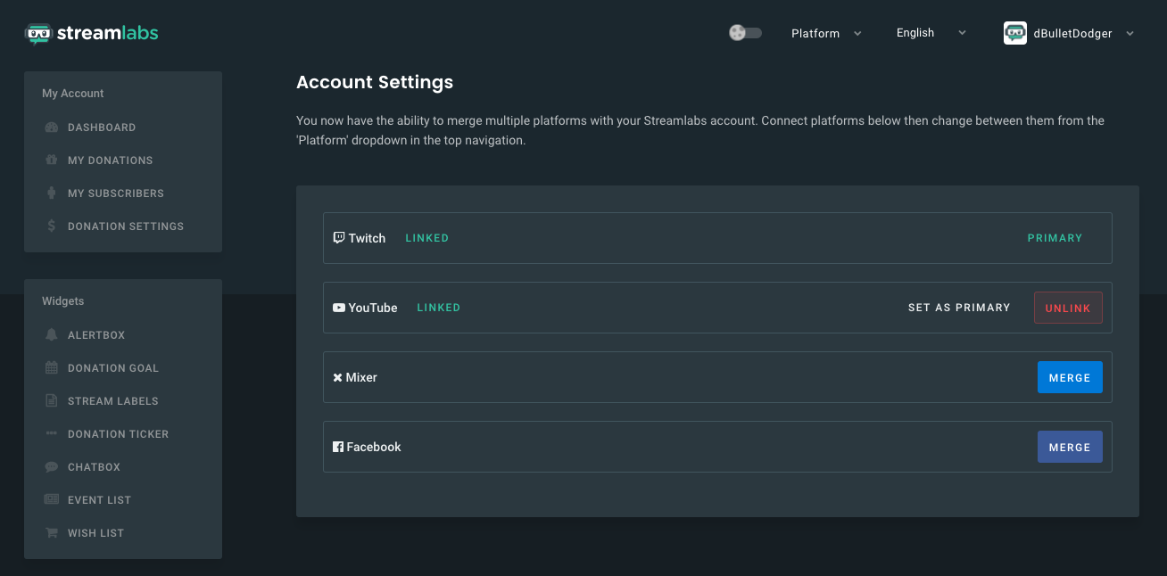Merge the Facebook account
Image resolution: width=1167 pixels, height=576 pixels.
[x=1070, y=447]
